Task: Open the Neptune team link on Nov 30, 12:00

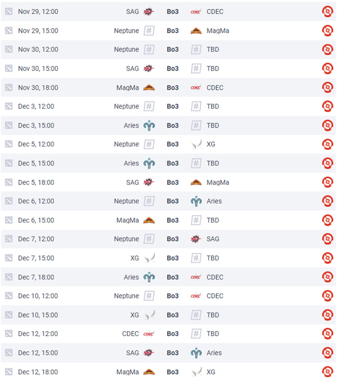Action: [127, 49]
